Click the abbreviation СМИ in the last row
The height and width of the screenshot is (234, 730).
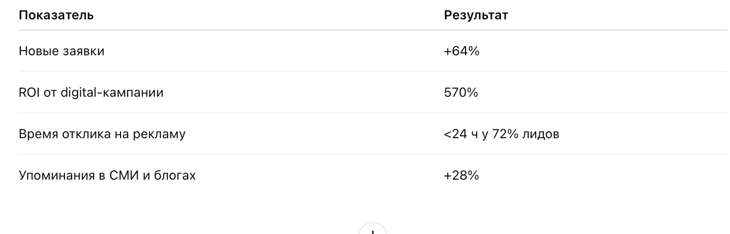(124, 175)
